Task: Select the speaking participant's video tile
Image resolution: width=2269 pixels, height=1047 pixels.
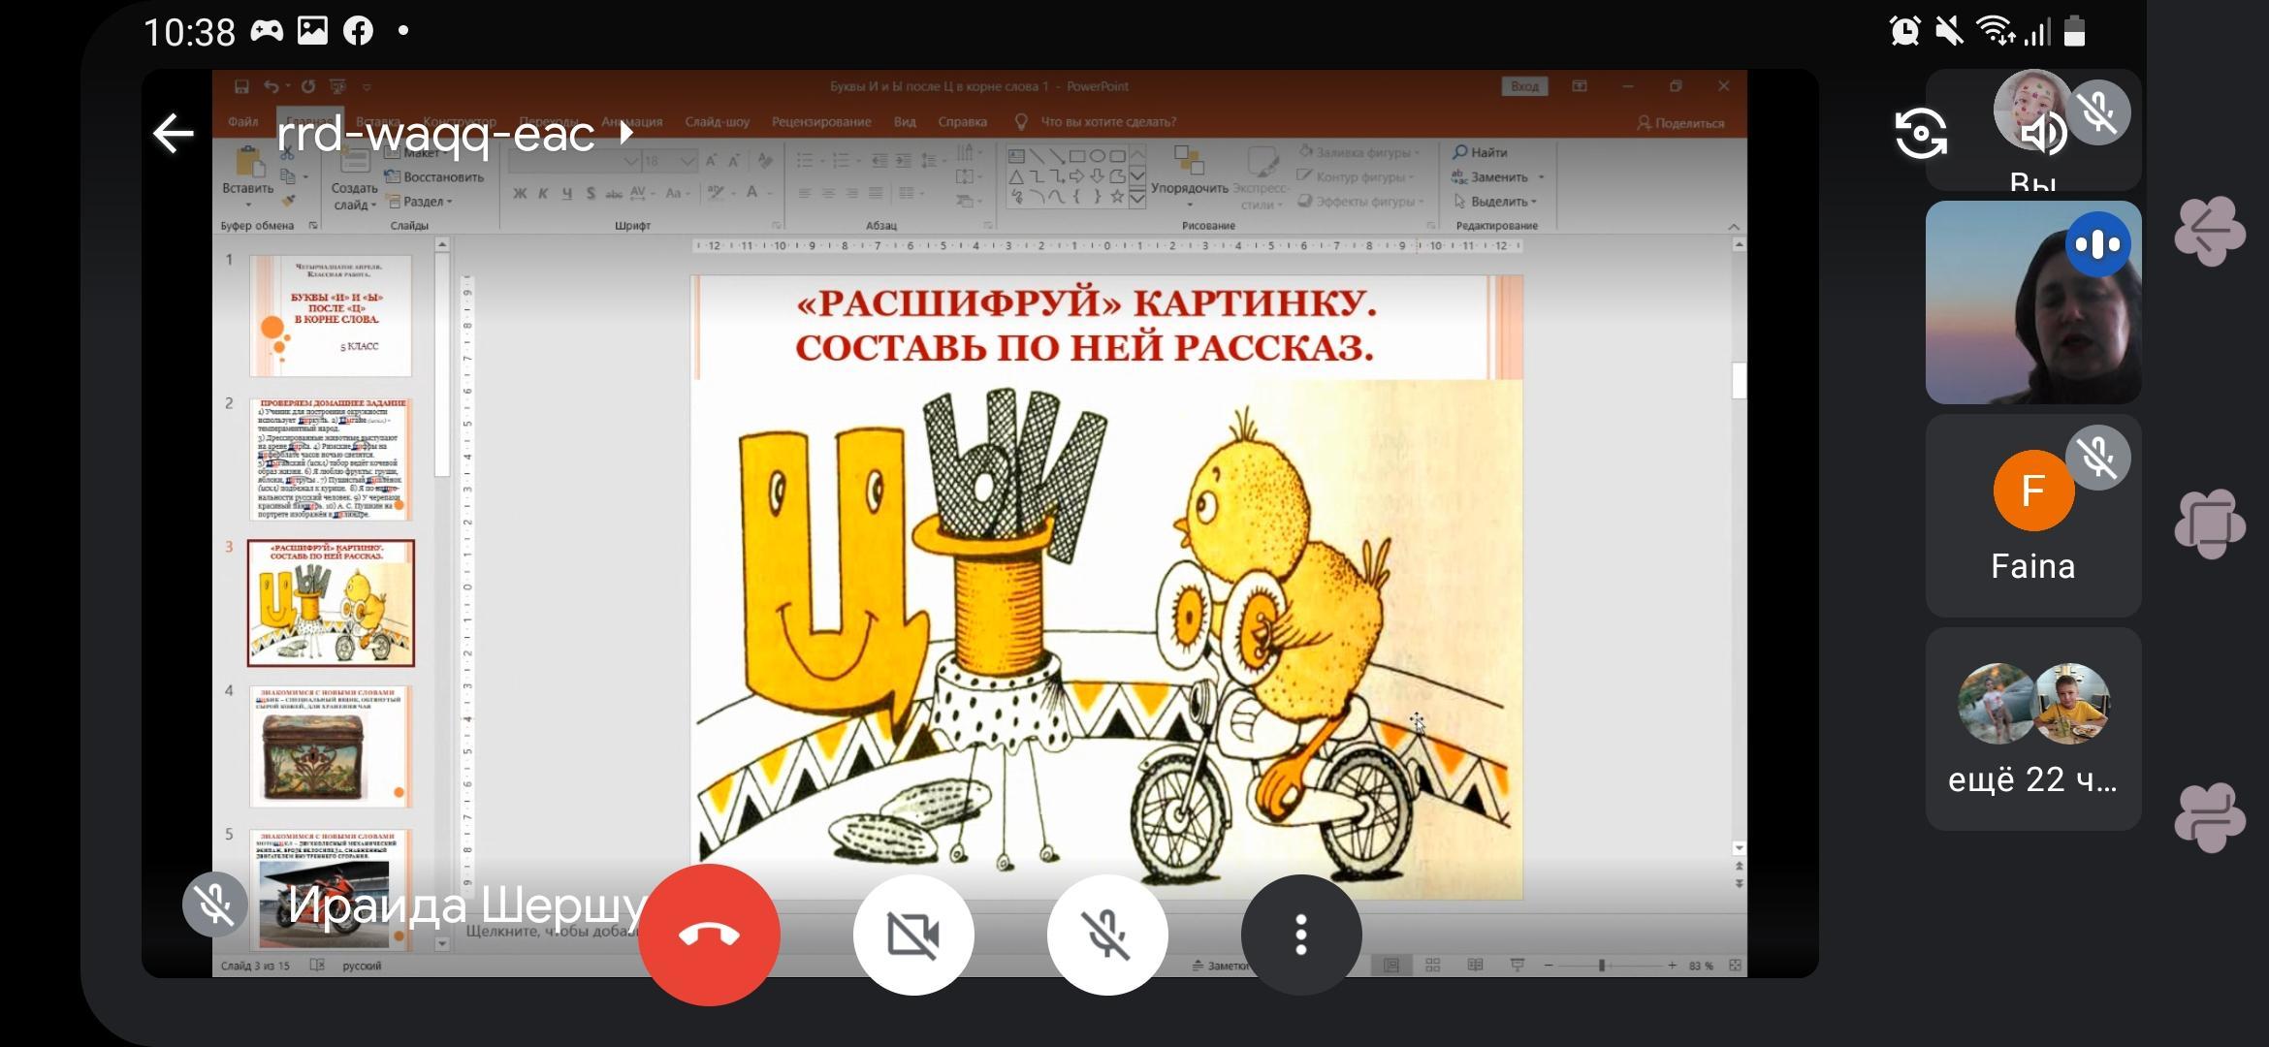Action: pyautogui.click(x=2033, y=302)
